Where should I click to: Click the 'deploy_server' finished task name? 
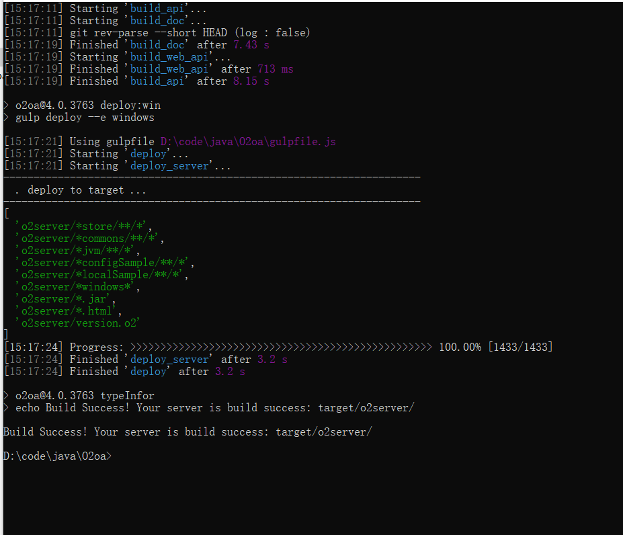click(x=172, y=360)
